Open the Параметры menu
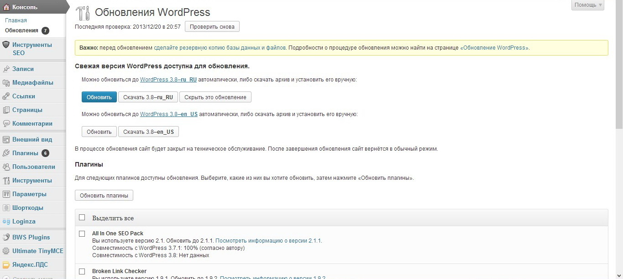 [x=29, y=194]
